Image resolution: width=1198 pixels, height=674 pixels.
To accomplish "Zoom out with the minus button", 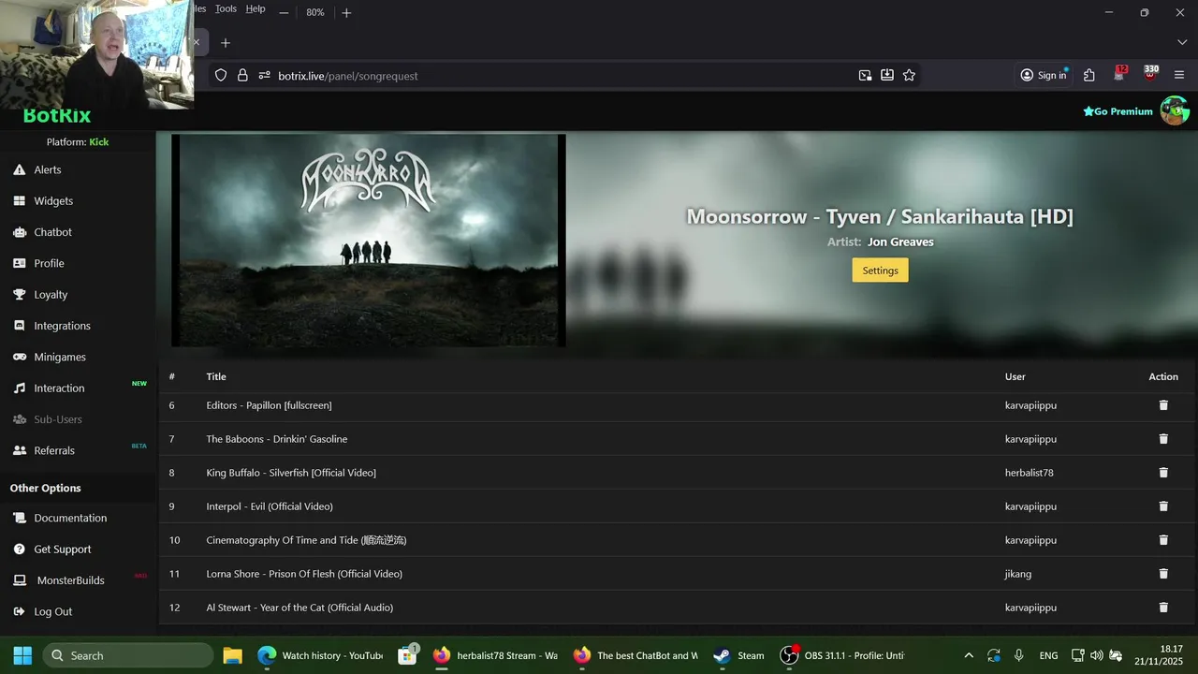I will (284, 12).
